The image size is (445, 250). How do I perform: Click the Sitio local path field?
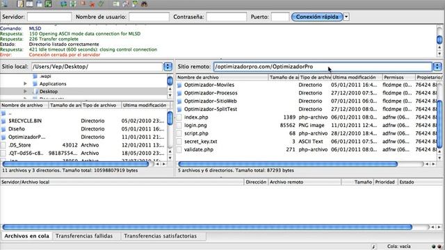(x=97, y=67)
